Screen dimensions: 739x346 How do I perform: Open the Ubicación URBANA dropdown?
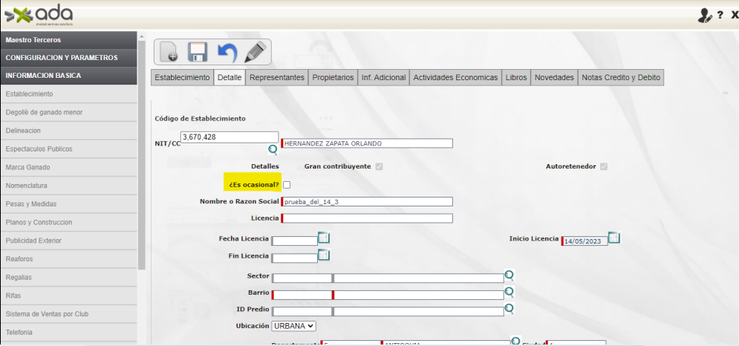pos(294,325)
